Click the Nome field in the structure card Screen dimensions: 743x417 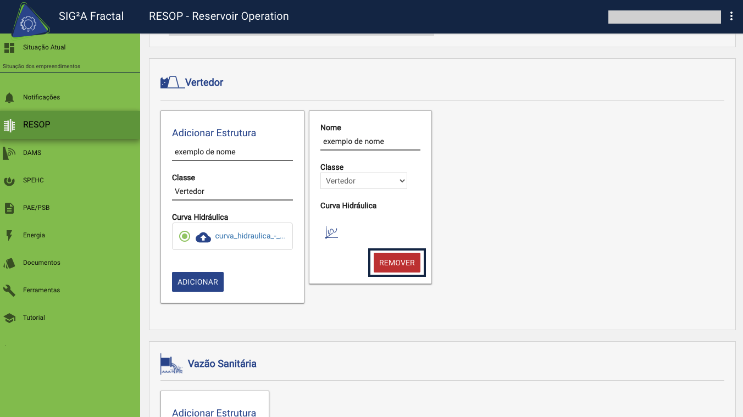pos(370,142)
